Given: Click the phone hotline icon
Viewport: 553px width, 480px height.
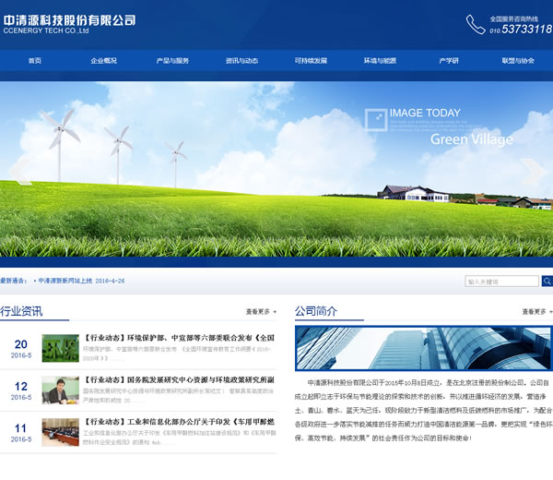Looking at the screenshot, I should (475, 24).
